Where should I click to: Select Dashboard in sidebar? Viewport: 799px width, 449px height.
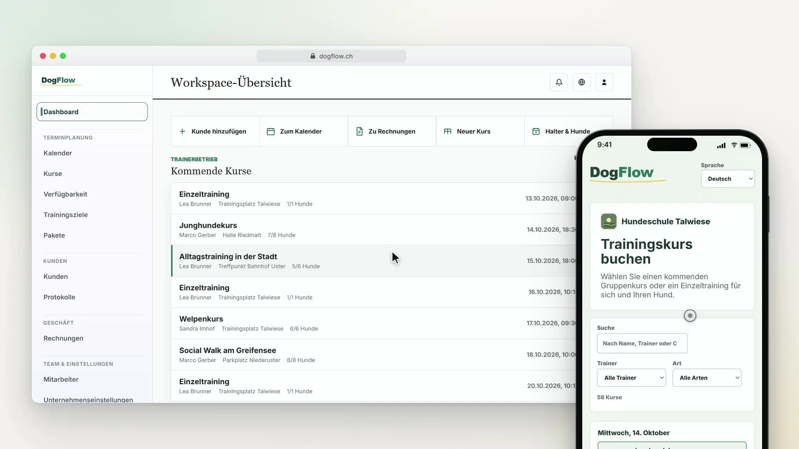[x=92, y=112]
